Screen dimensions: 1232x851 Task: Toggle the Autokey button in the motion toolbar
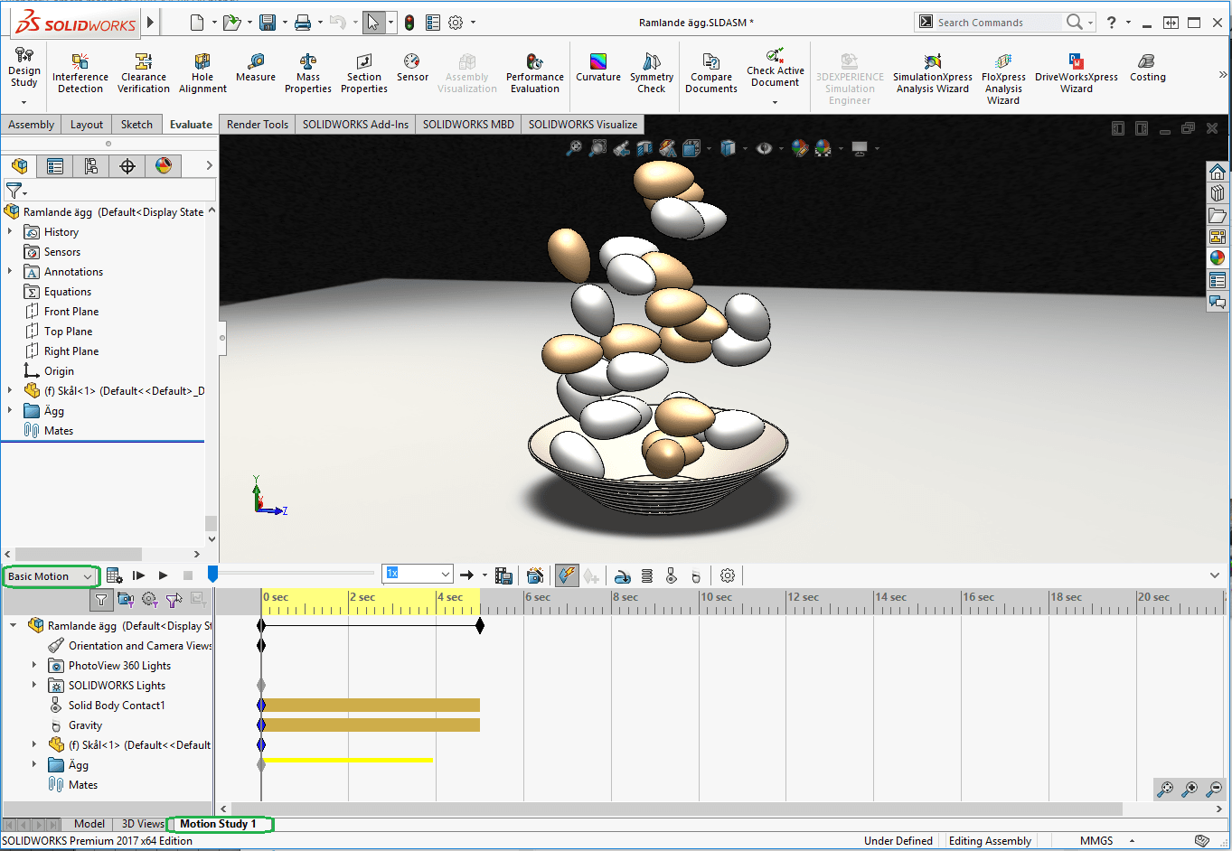coord(567,575)
